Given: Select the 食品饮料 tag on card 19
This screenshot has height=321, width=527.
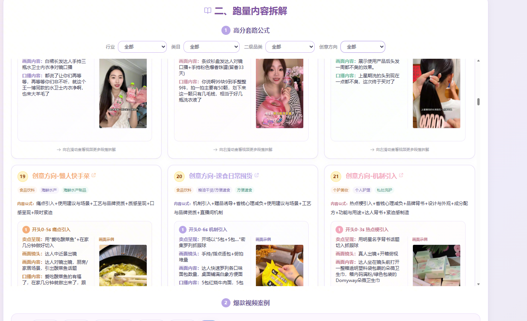Looking at the screenshot, I should pyautogui.click(x=27, y=190).
